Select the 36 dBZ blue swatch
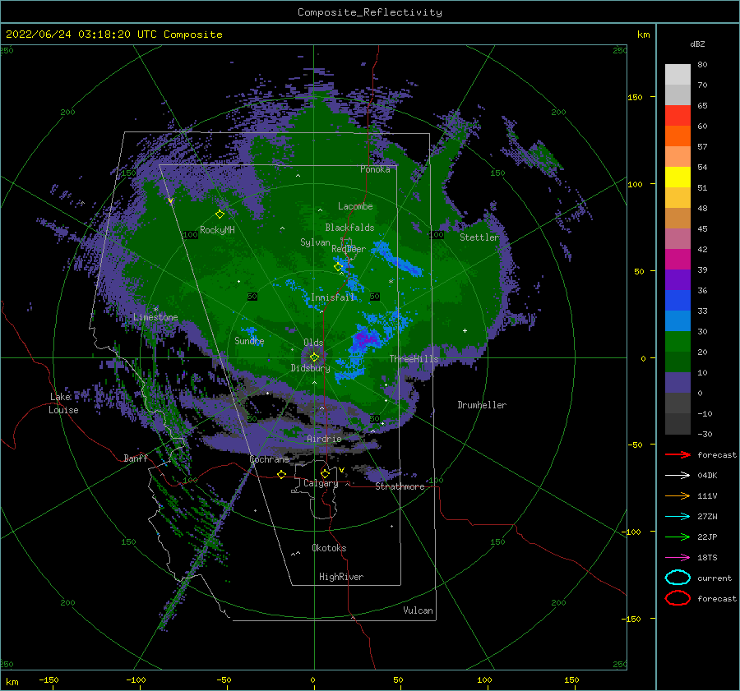Screen dimensions: 740x691 click(678, 300)
